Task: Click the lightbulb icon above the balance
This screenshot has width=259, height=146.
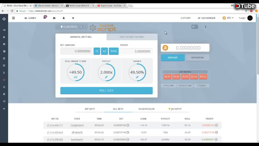Action: 206,27
